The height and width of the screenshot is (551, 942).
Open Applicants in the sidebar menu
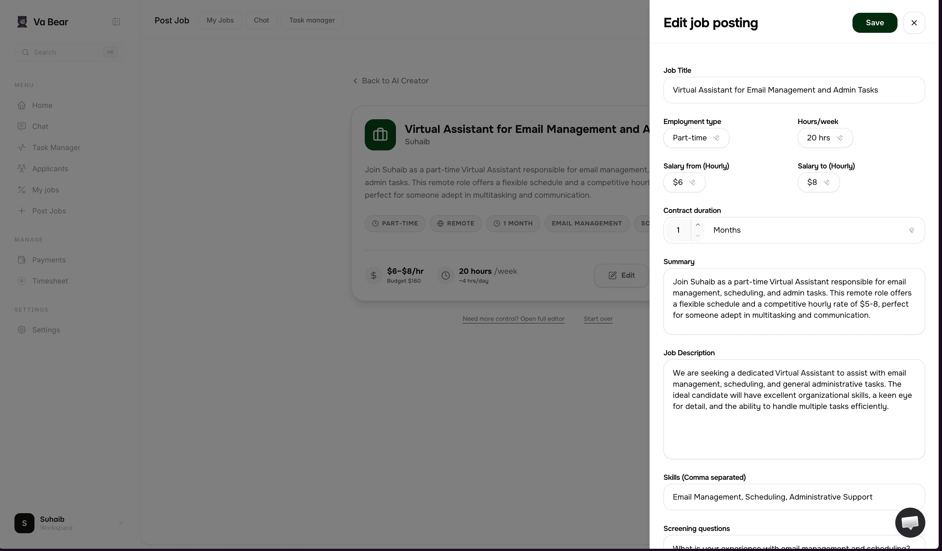tap(70, 168)
